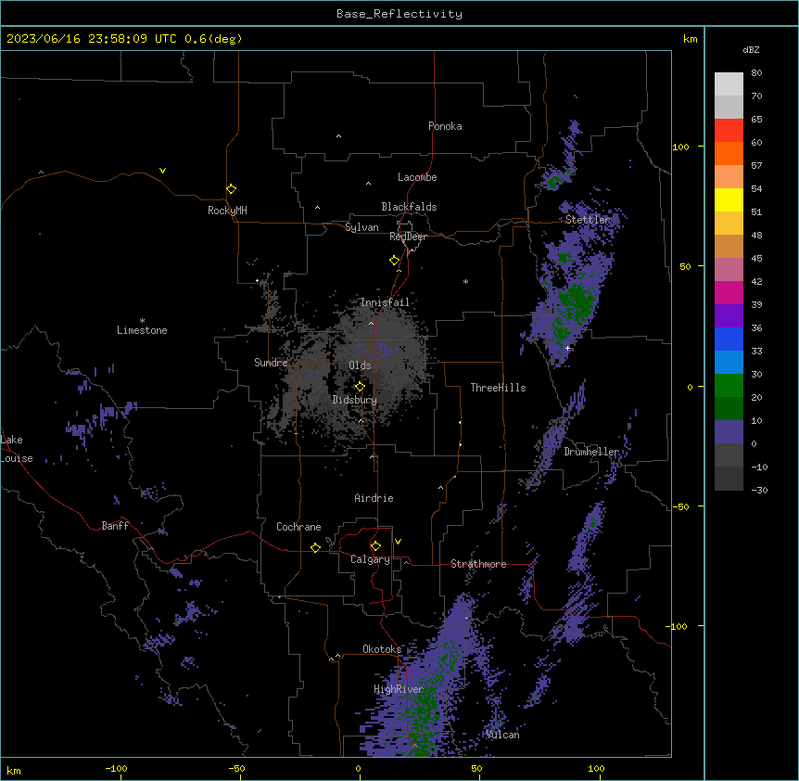Click the 80 value on the dBZ legend
This screenshot has width=799, height=781.
pos(756,73)
